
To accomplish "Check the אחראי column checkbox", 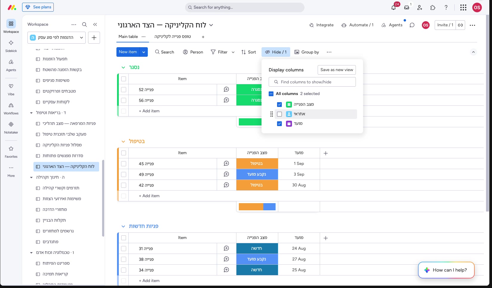I will (x=279, y=114).
